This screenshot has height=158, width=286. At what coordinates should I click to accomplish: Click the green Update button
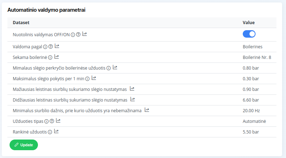click(24, 145)
